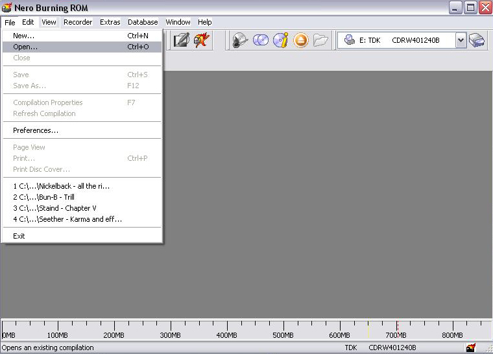Click the 800MB label on capacity ruler
This screenshot has height=354, width=493.
coord(452,335)
